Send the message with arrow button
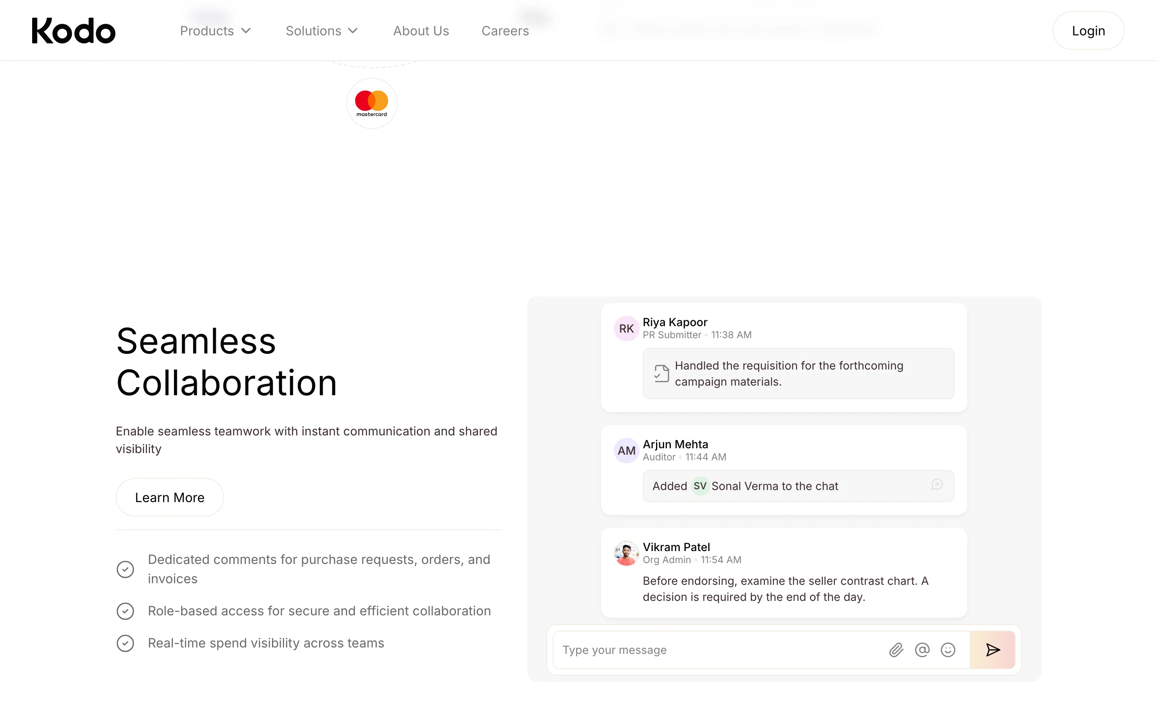Image resolution: width=1157 pixels, height=723 pixels. click(993, 650)
